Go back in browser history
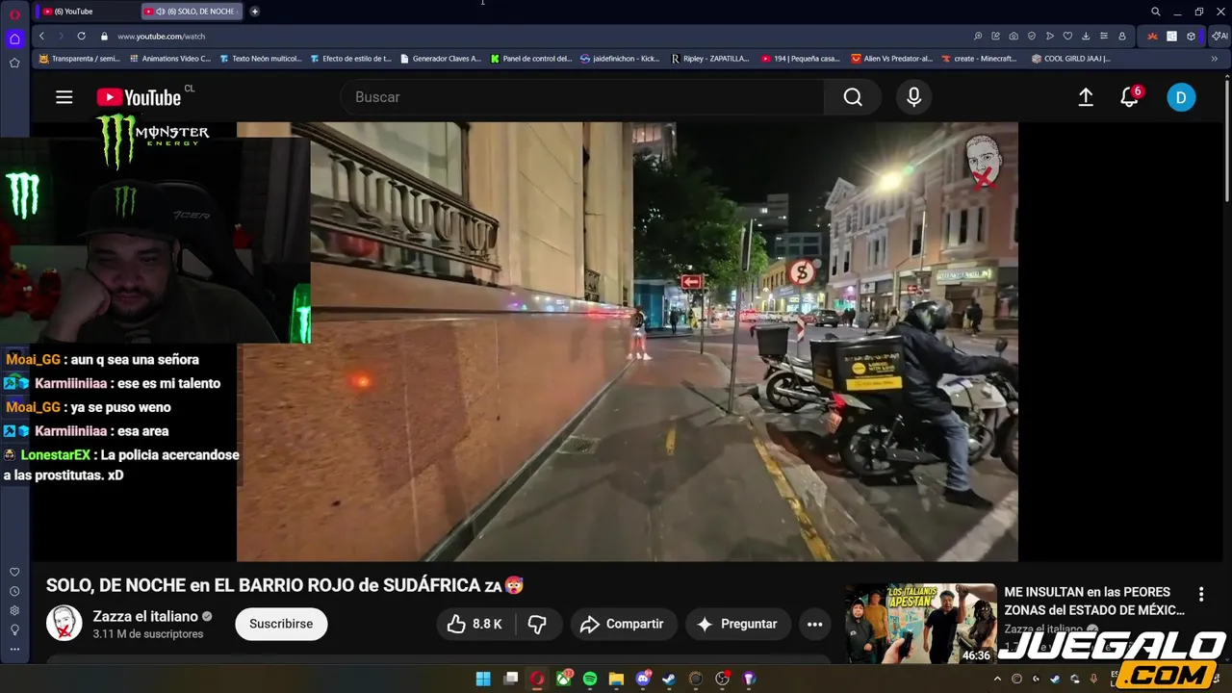 click(41, 36)
